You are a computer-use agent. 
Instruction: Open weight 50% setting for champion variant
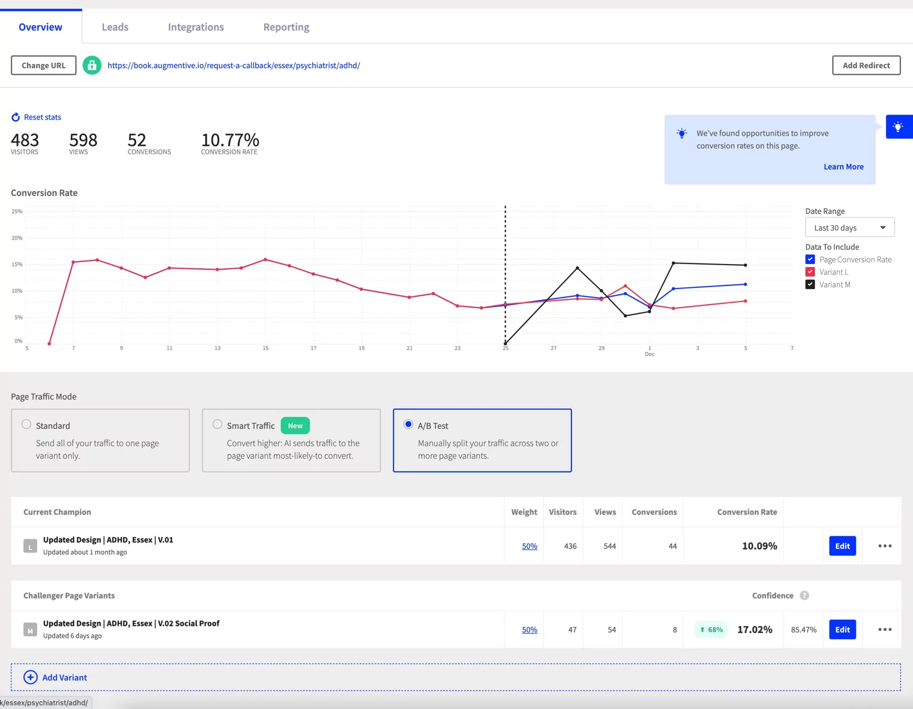coord(529,546)
